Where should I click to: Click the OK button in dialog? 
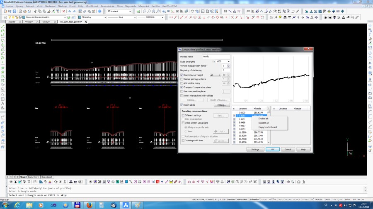point(273,149)
